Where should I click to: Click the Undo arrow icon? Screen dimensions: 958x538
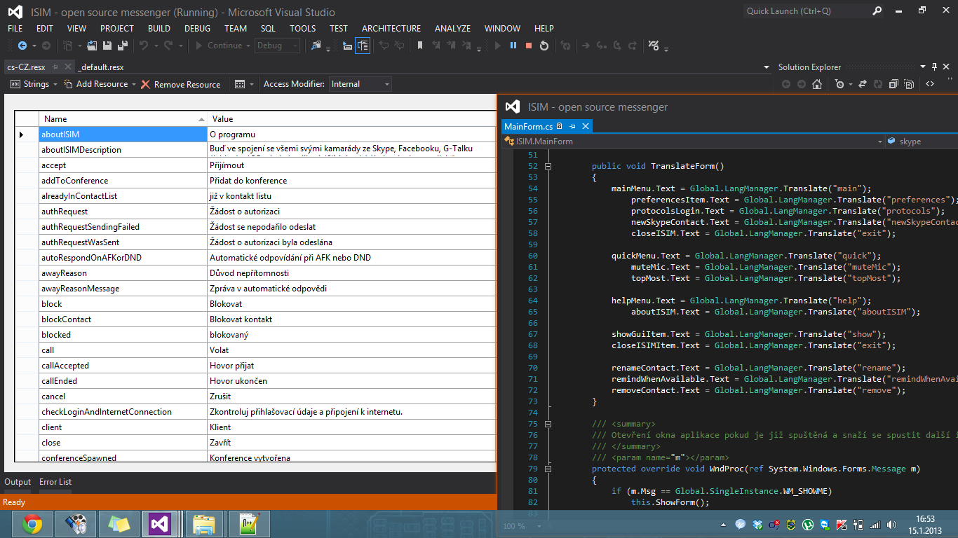tap(144, 46)
